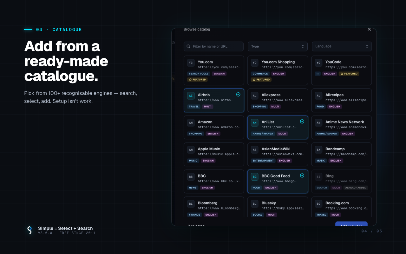
Task: Uncheck the selected checkmark on Airbnb
Action: pyautogui.click(x=238, y=94)
